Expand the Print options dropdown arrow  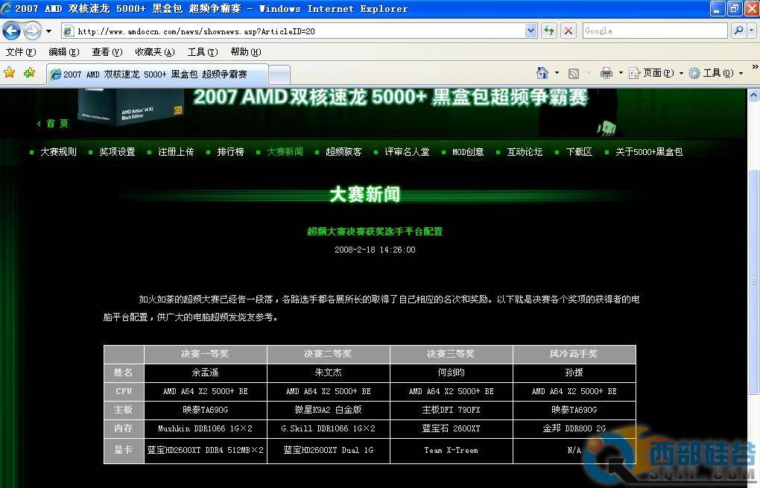621,73
